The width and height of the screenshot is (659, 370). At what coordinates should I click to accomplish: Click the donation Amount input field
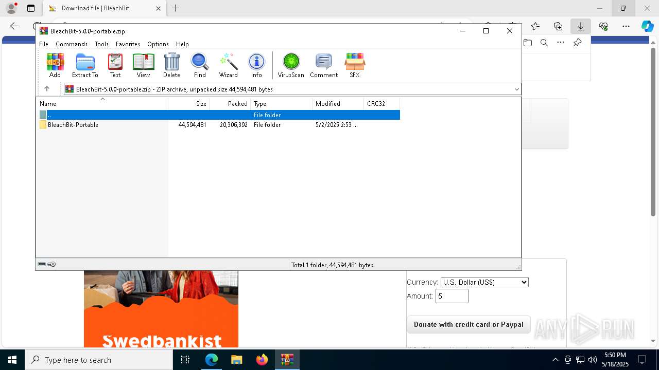(452, 296)
